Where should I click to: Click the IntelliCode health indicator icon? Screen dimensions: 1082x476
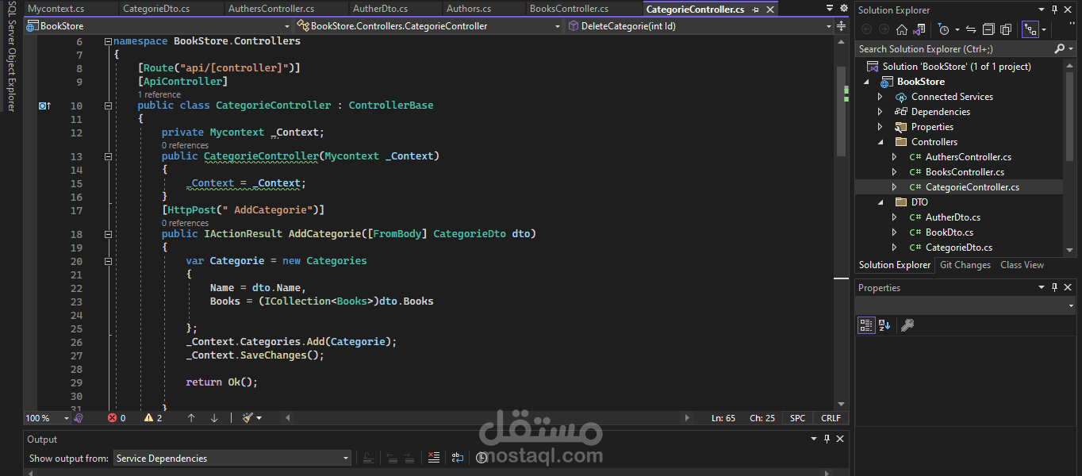pyautogui.click(x=79, y=418)
